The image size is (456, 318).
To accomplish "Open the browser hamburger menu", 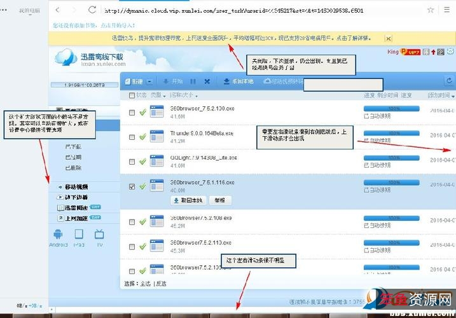I will 447,10.
